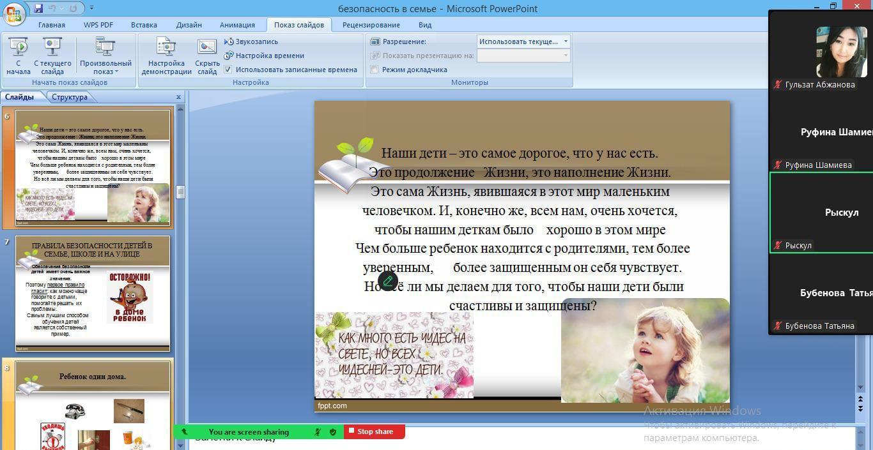
Task: Save the presentation from quick access toolbar
Action: [x=38, y=8]
